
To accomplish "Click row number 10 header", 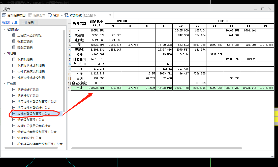I will 70,74.
